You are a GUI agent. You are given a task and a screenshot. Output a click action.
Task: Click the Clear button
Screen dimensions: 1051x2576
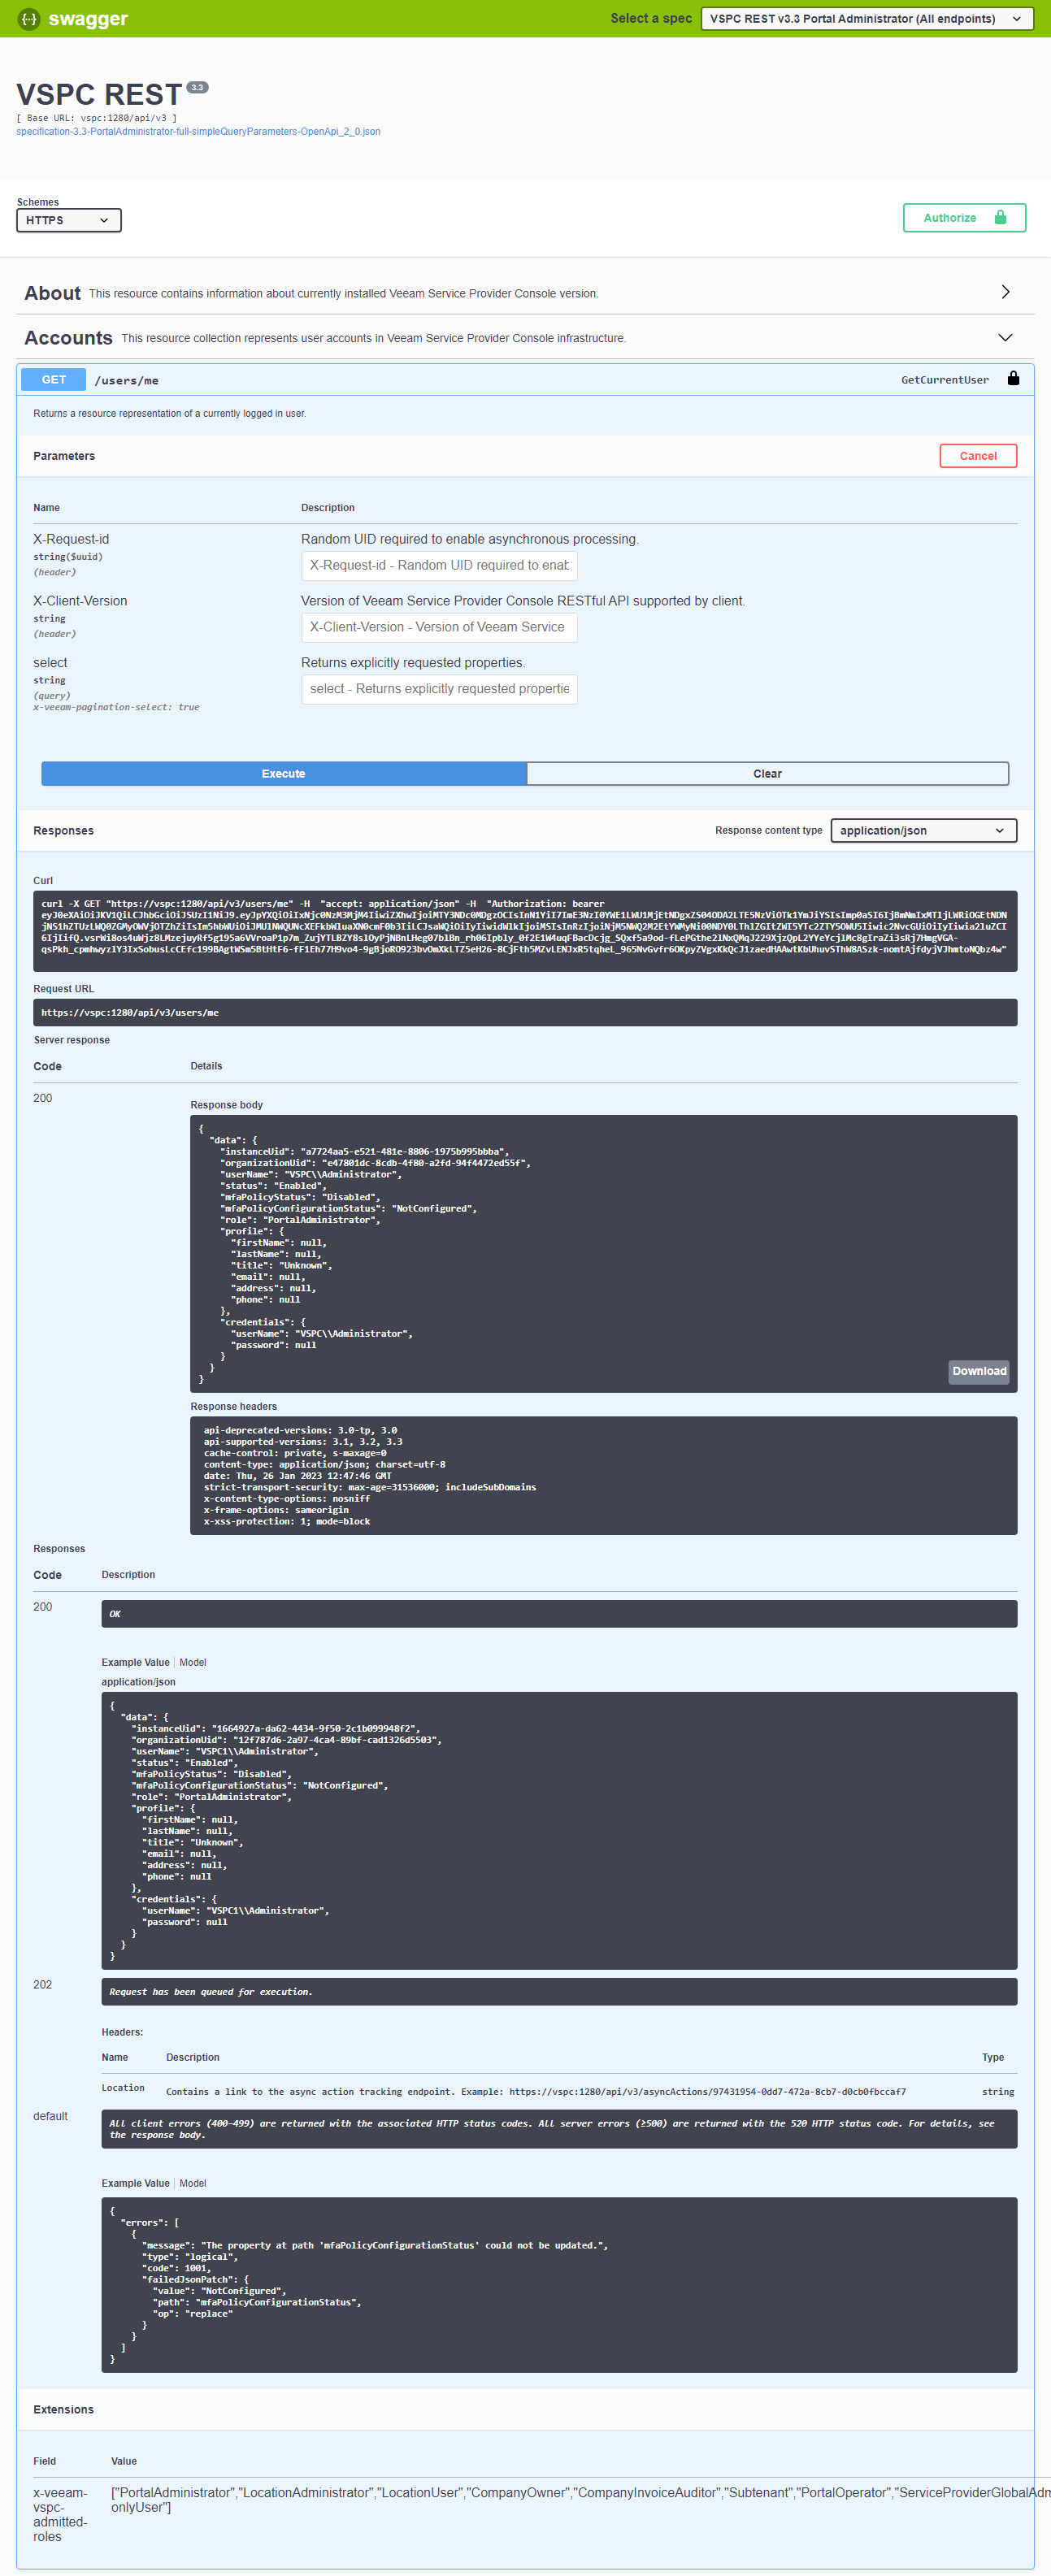pos(767,774)
